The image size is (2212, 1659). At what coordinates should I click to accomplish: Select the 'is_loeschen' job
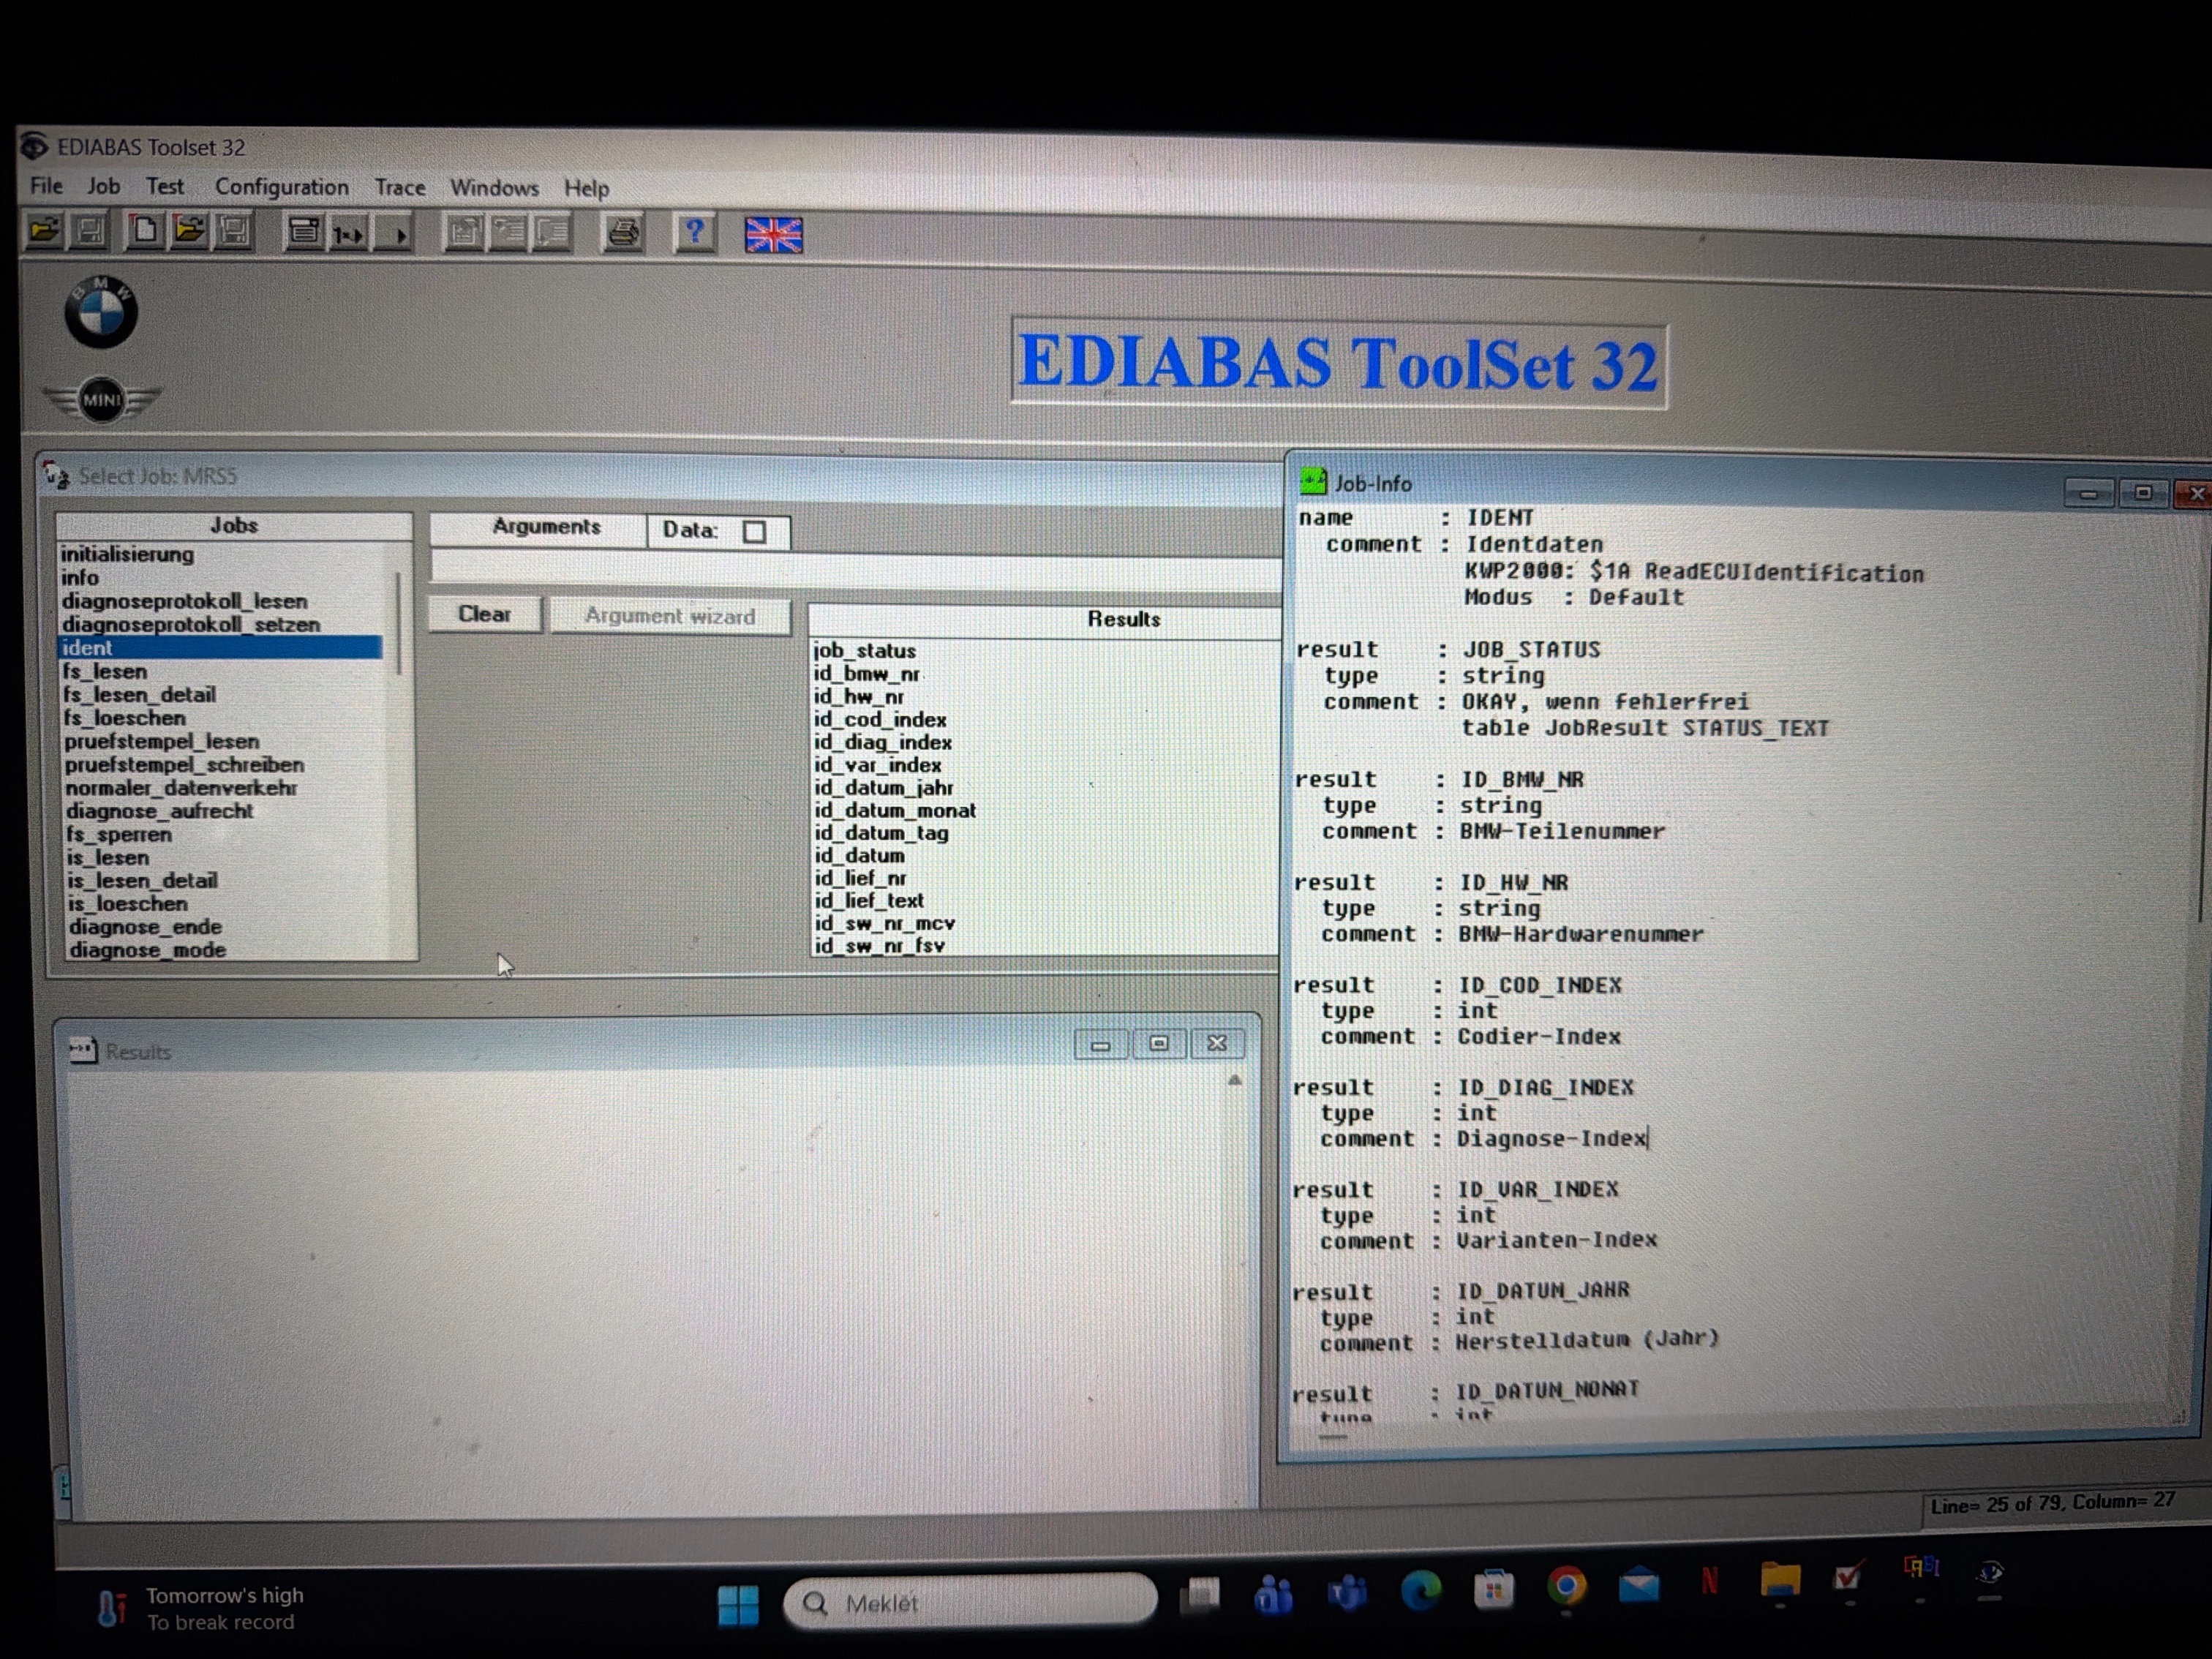click(127, 903)
